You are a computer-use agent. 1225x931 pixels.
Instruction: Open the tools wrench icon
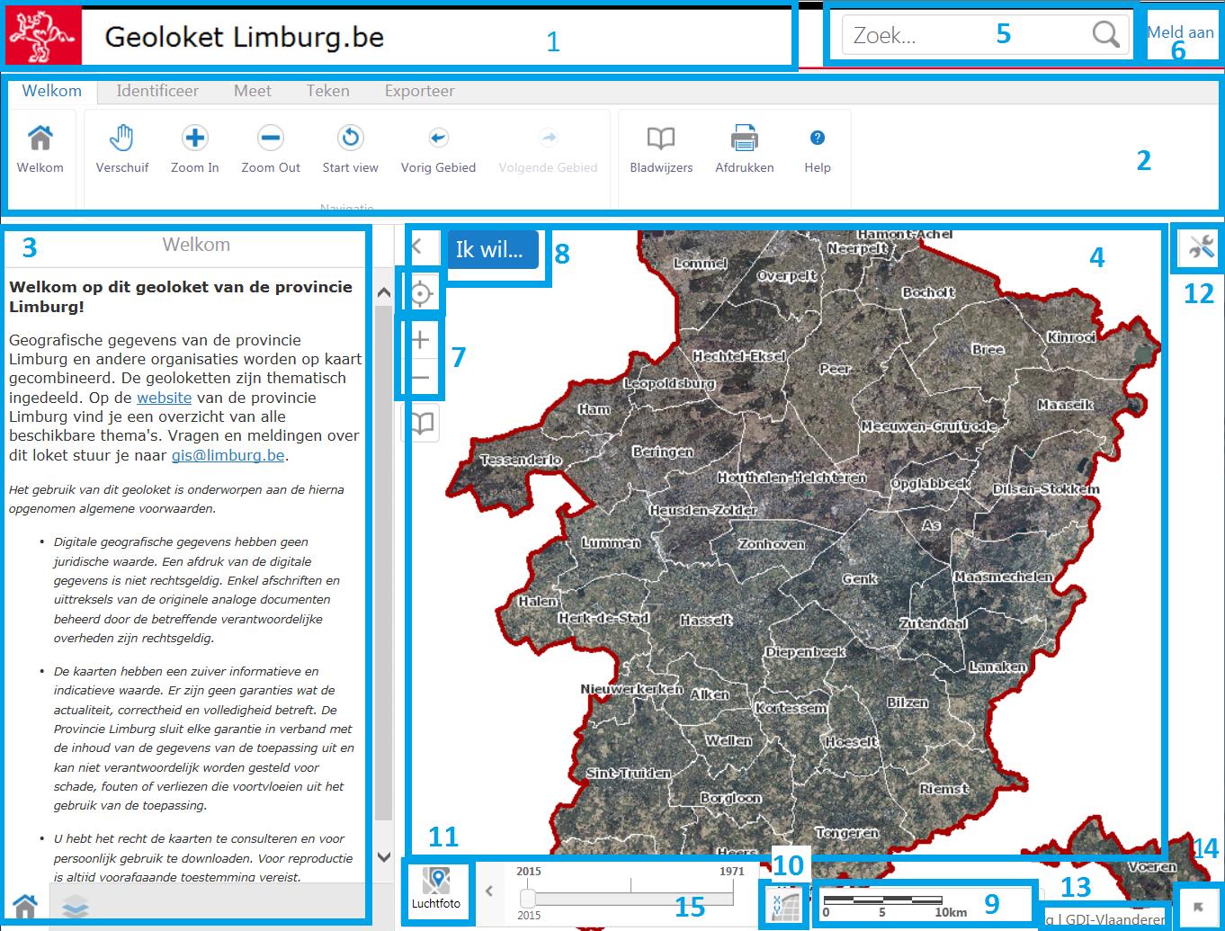point(1201,246)
